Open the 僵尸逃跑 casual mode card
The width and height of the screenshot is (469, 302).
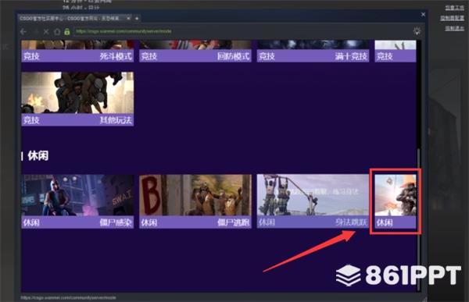(x=195, y=201)
